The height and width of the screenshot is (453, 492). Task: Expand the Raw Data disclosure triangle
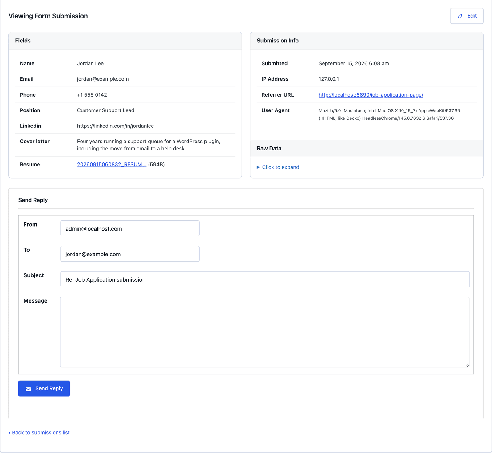(x=258, y=167)
